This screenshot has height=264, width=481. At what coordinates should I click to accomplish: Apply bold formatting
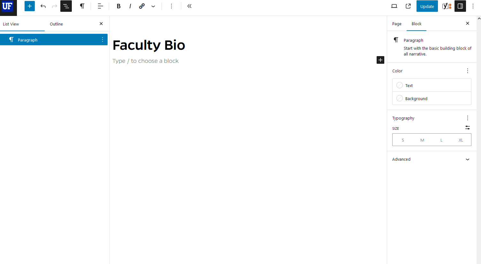[118, 6]
